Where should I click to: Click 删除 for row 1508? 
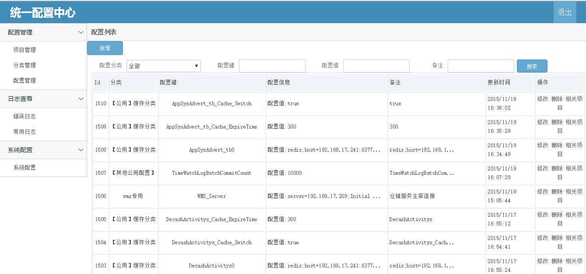point(557,145)
